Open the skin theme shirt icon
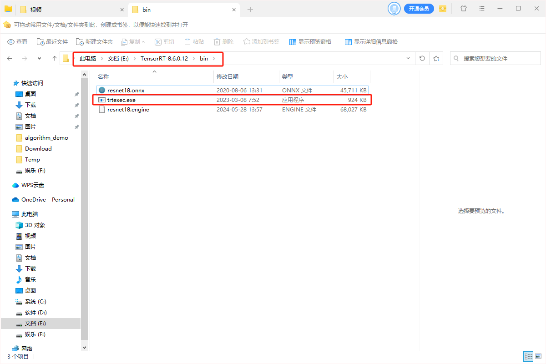This screenshot has width=546, height=364. 464,9
